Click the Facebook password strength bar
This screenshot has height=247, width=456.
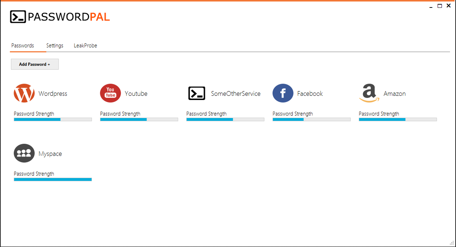(311, 120)
